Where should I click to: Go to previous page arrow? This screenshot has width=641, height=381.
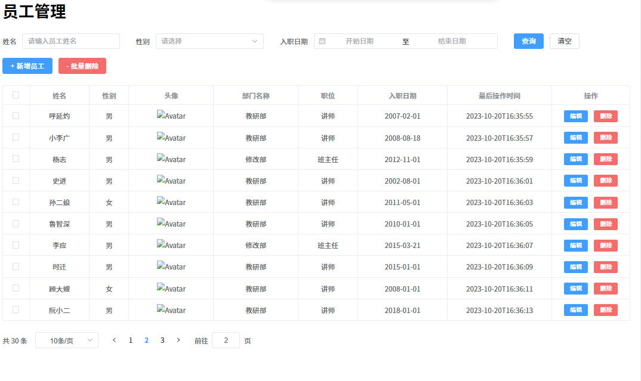pyautogui.click(x=115, y=340)
